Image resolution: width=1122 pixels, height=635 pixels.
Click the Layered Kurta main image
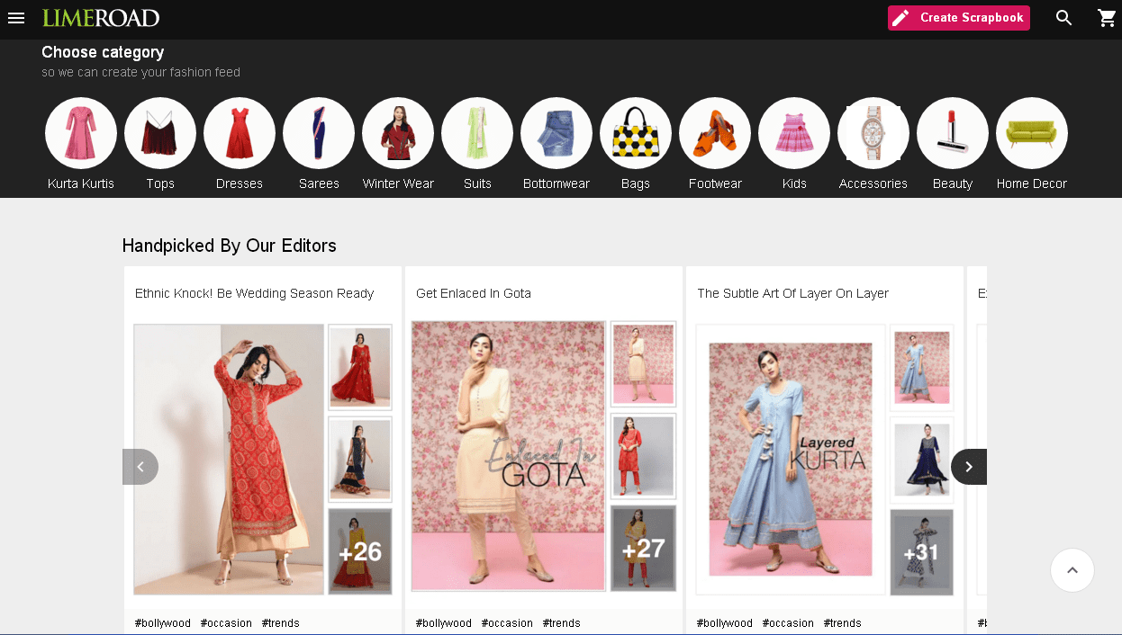click(x=791, y=460)
